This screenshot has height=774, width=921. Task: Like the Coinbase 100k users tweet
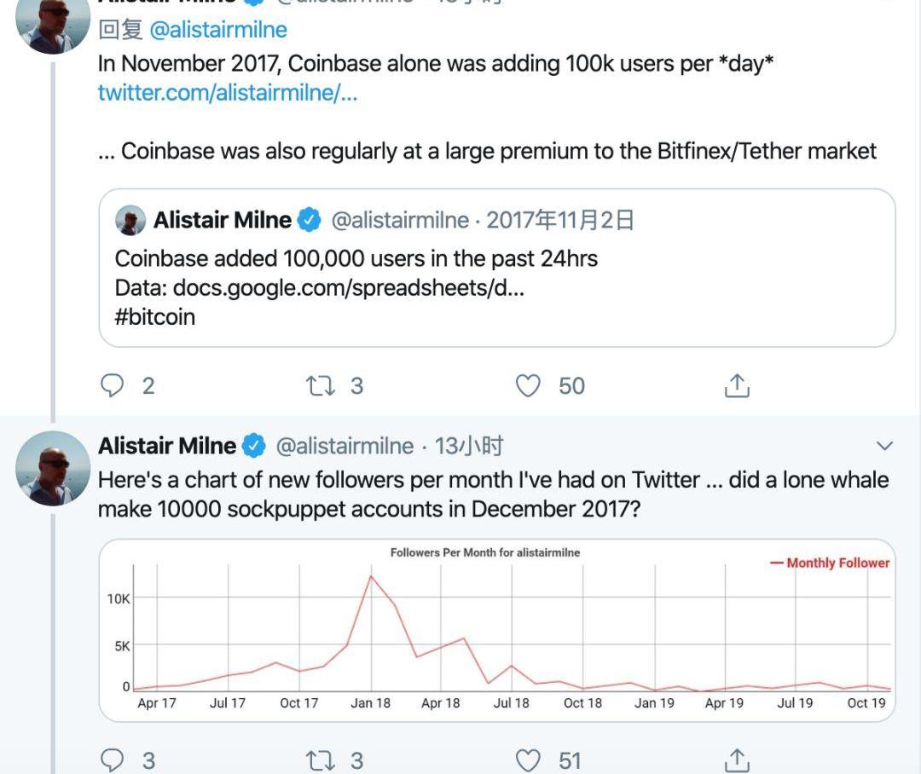coord(529,386)
